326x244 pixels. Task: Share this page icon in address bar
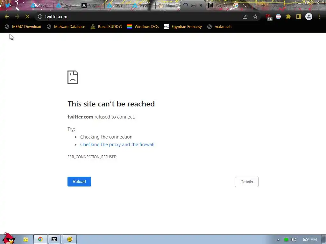(245, 17)
